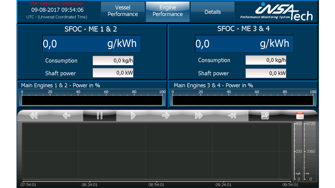Jump to latest data with skip-to-end icon

coord(232,116)
